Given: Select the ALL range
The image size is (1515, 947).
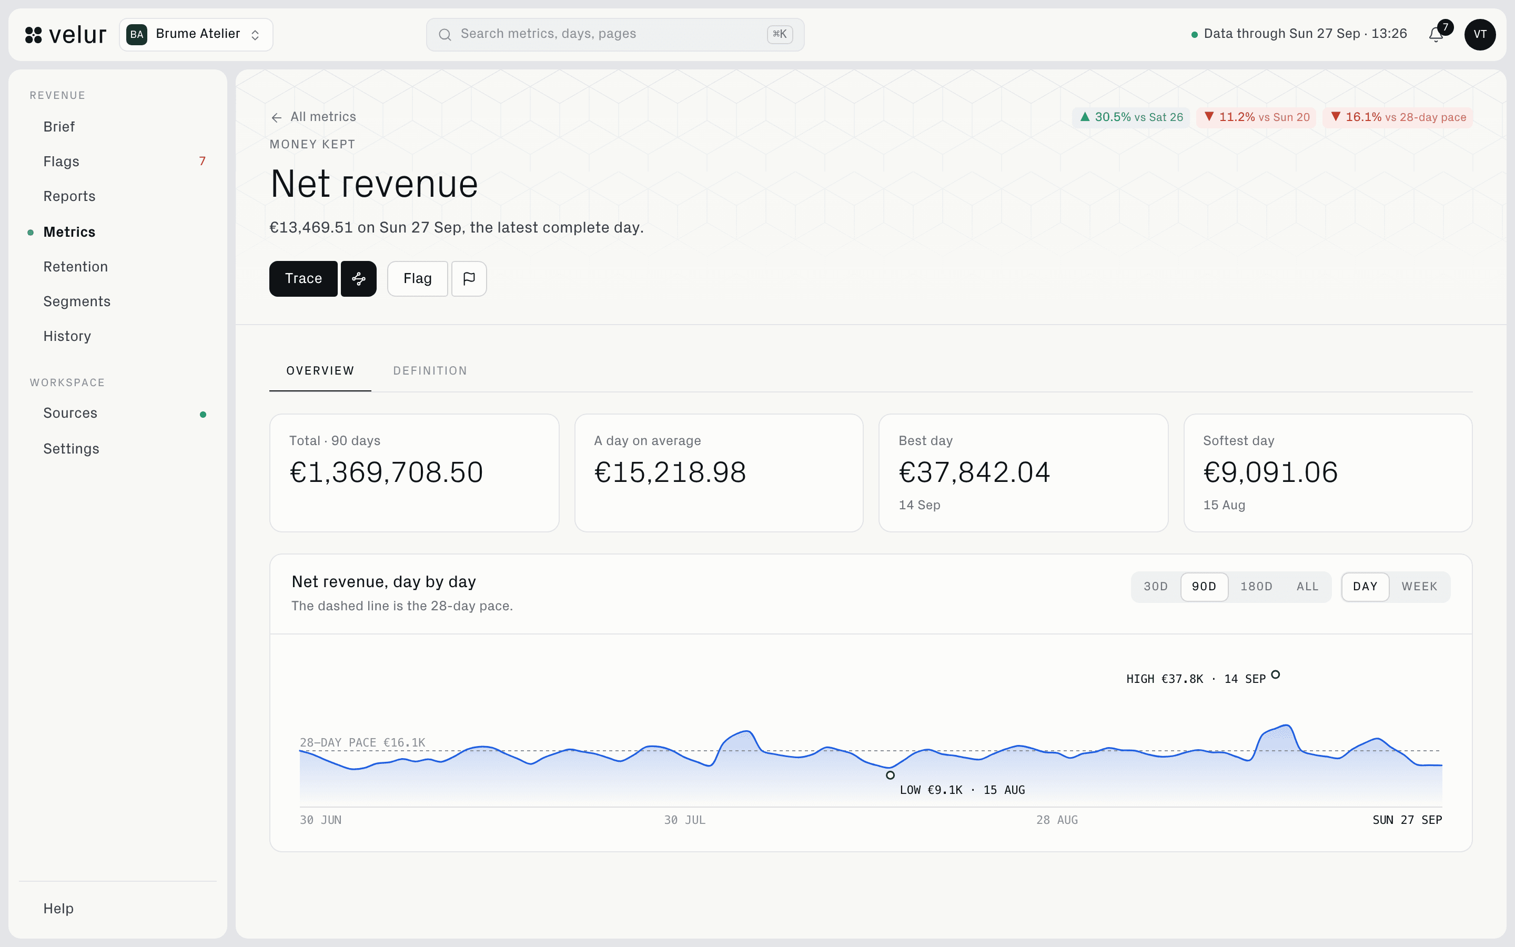Looking at the screenshot, I should tap(1307, 587).
